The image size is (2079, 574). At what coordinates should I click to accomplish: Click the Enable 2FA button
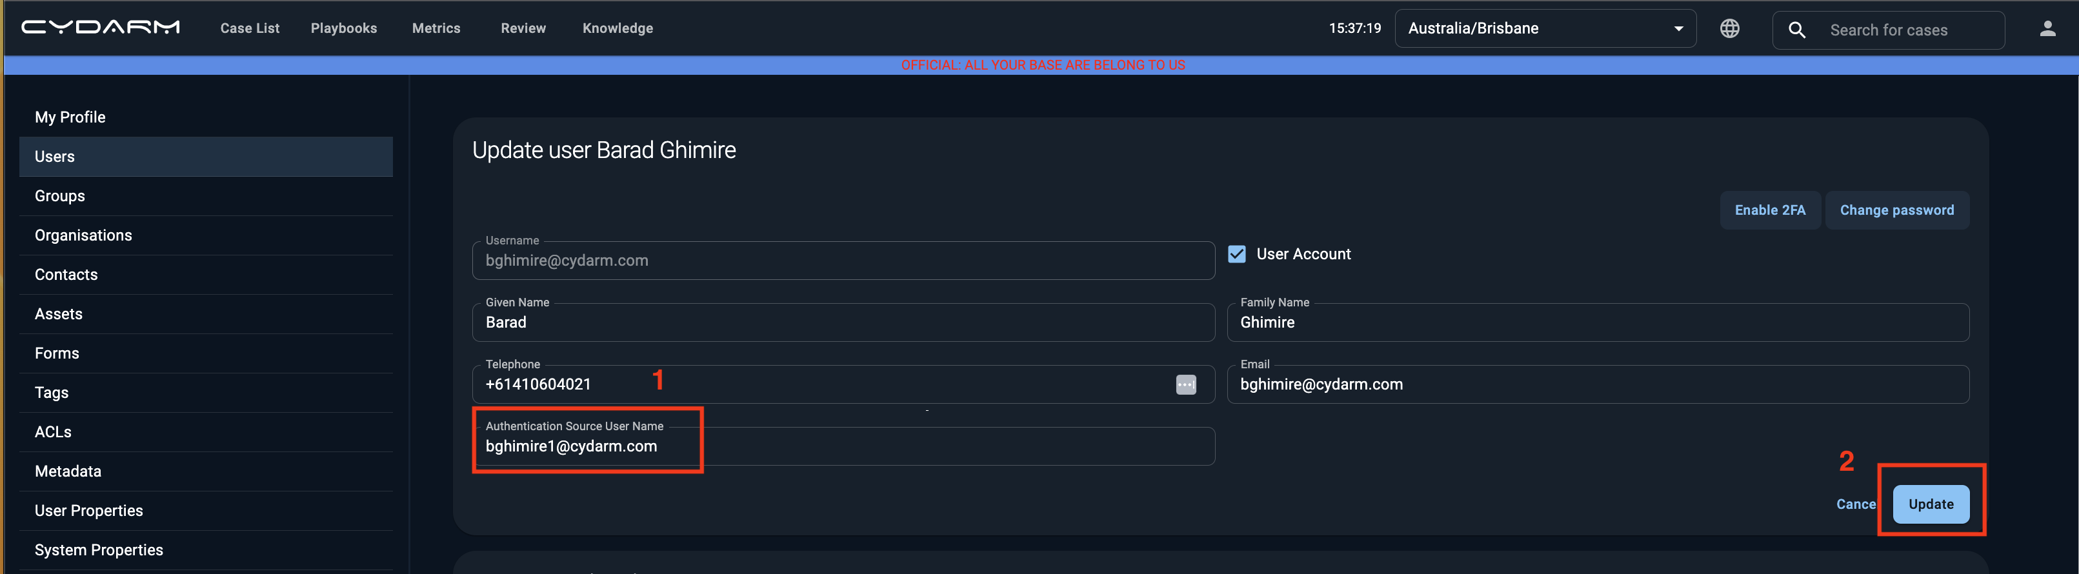1770,210
